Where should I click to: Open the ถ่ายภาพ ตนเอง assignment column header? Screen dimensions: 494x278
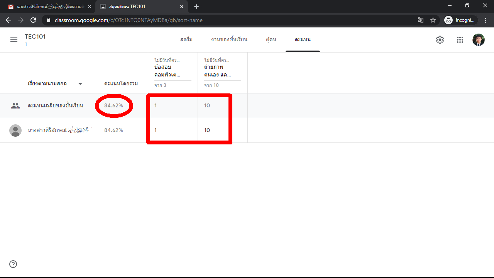[x=217, y=71]
